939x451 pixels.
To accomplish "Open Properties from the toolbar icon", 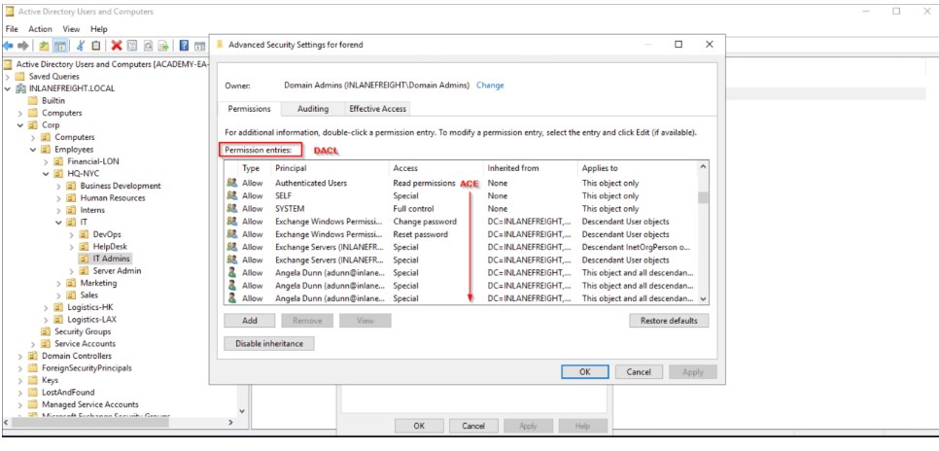I will tap(132, 46).
